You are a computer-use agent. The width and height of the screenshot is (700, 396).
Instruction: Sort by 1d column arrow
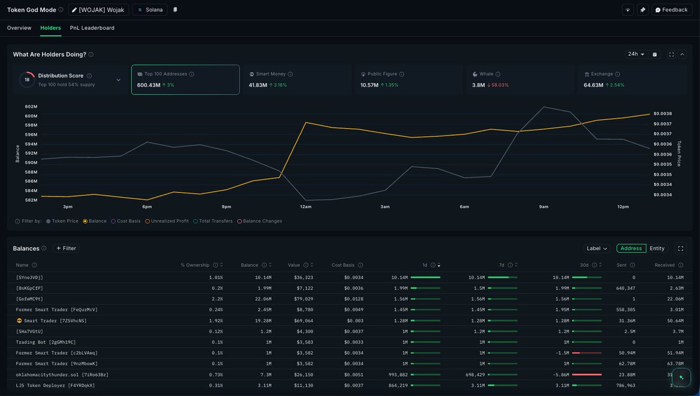click(439, 265)
